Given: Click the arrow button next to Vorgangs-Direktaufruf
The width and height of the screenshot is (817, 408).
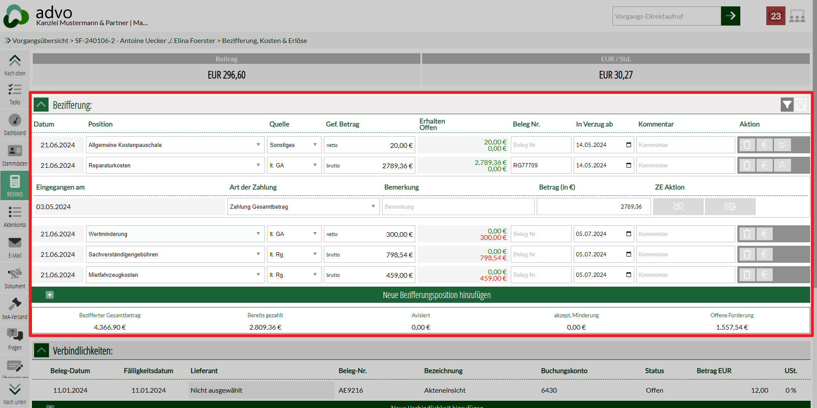Looking at the screenshot, I should point(731,16).
